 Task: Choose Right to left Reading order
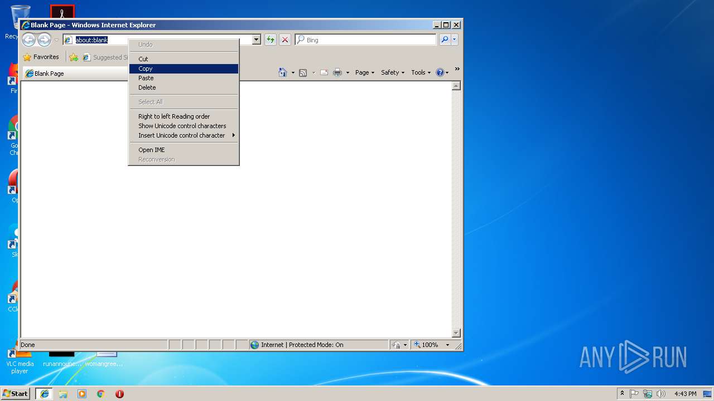pyautogui.click(x=184, y=116)
